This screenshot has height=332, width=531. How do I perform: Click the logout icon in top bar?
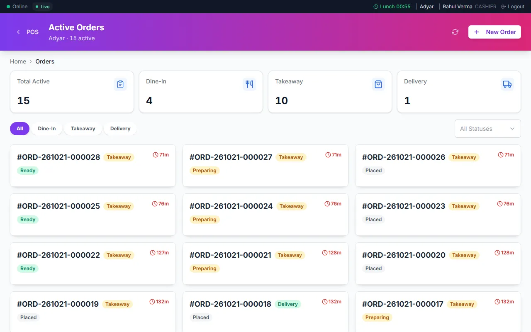pyautogui.click(x=504, y=7)
